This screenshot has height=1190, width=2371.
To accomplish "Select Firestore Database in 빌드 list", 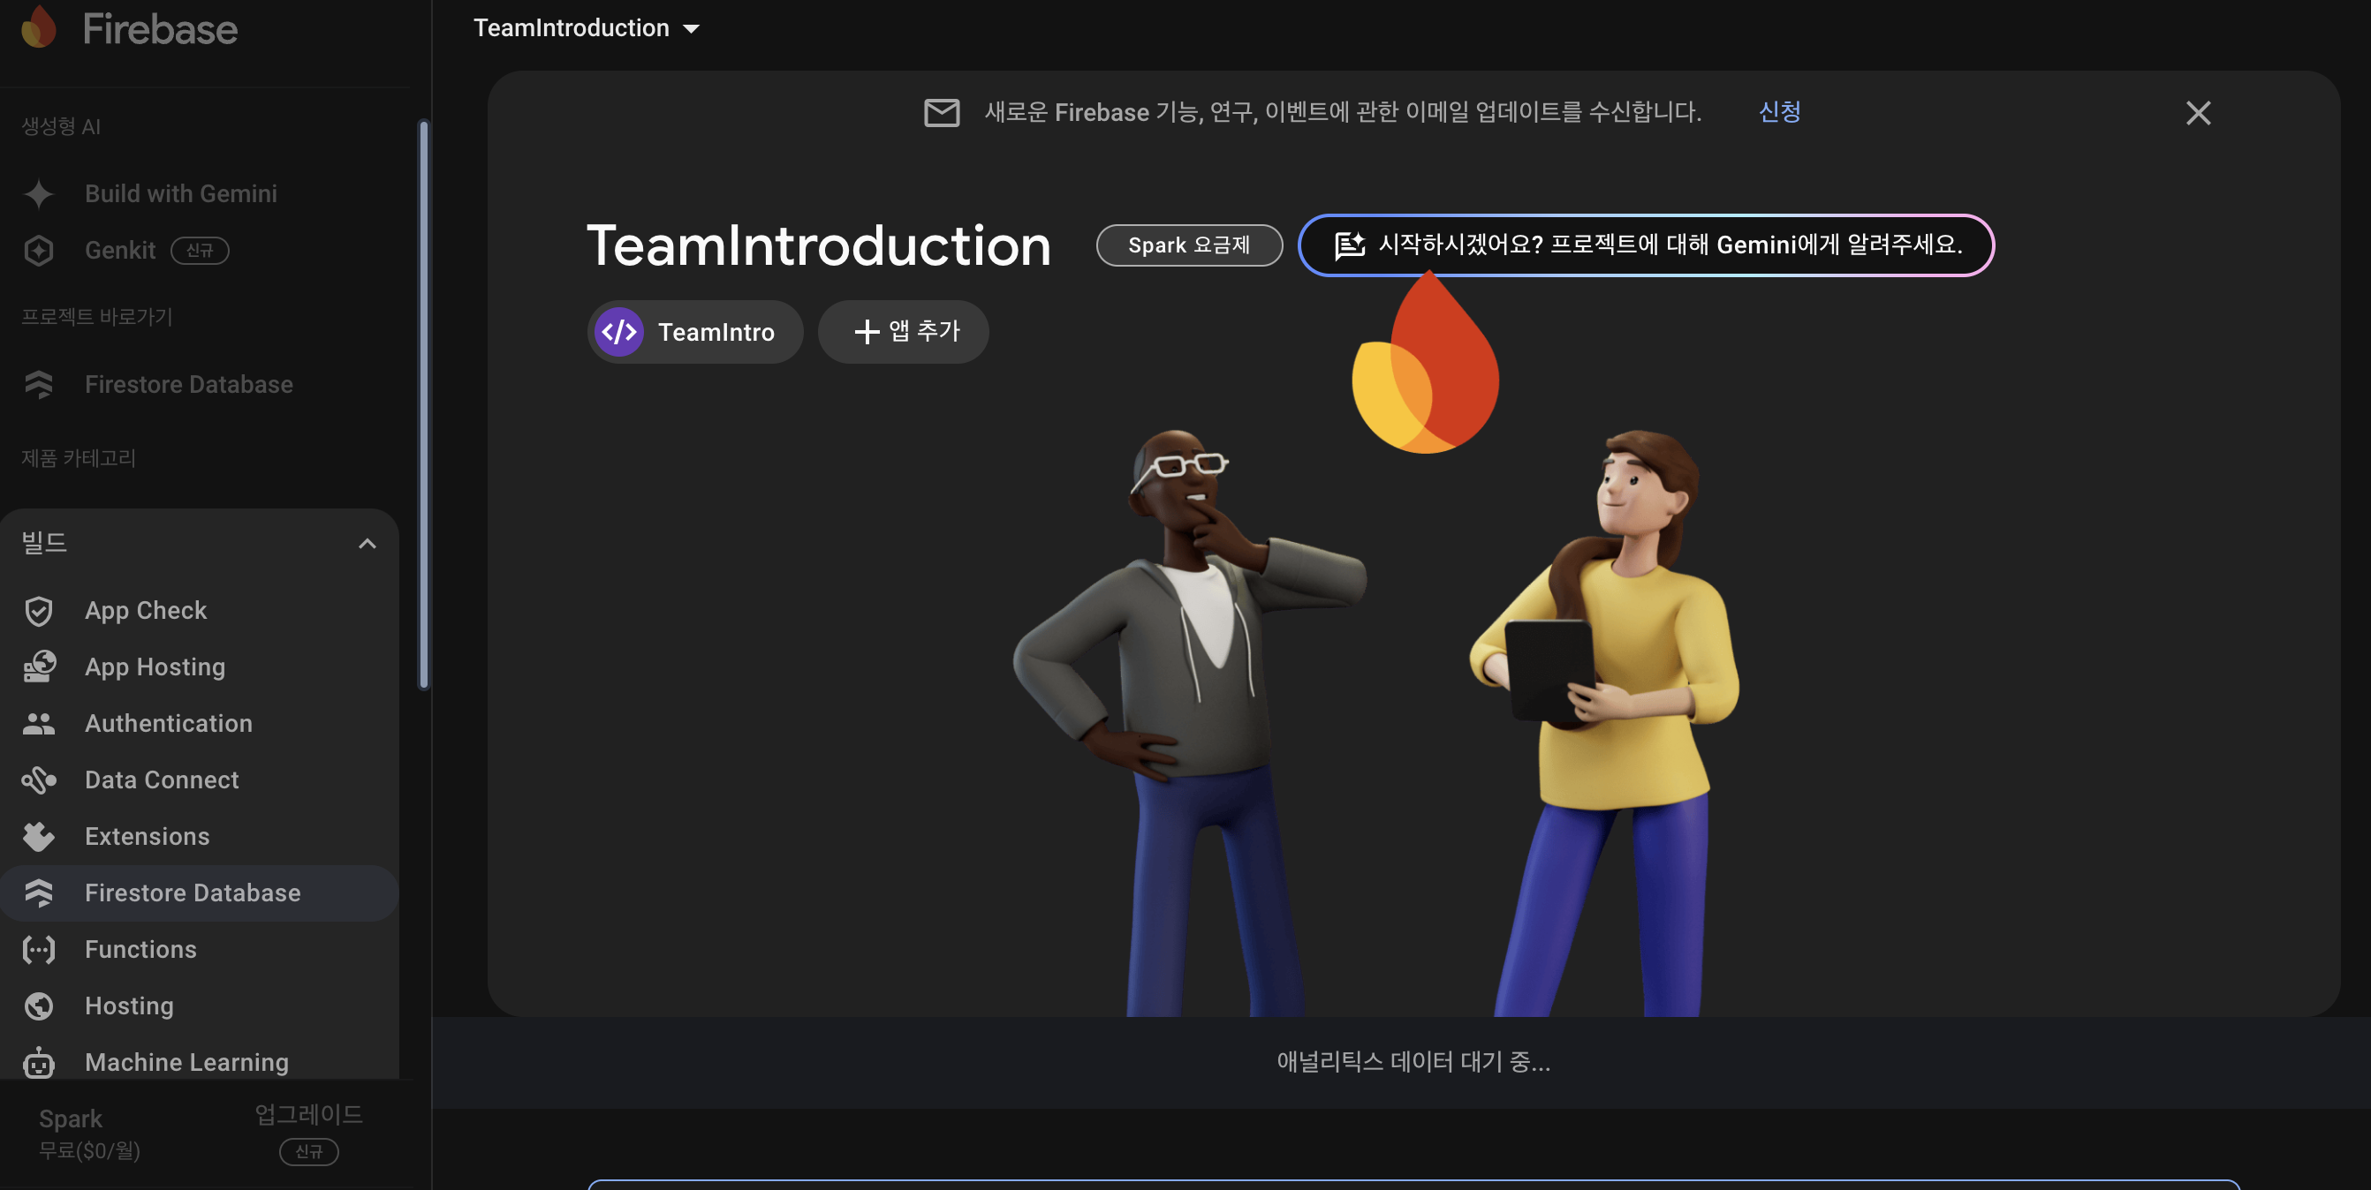I will 193,893.
